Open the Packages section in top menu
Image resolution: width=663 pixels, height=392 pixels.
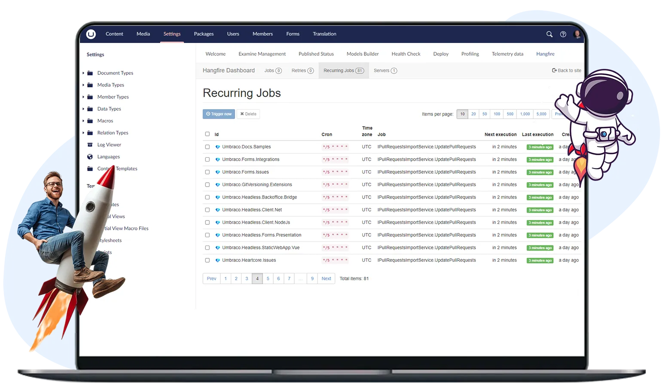click(x=204, y=34)
